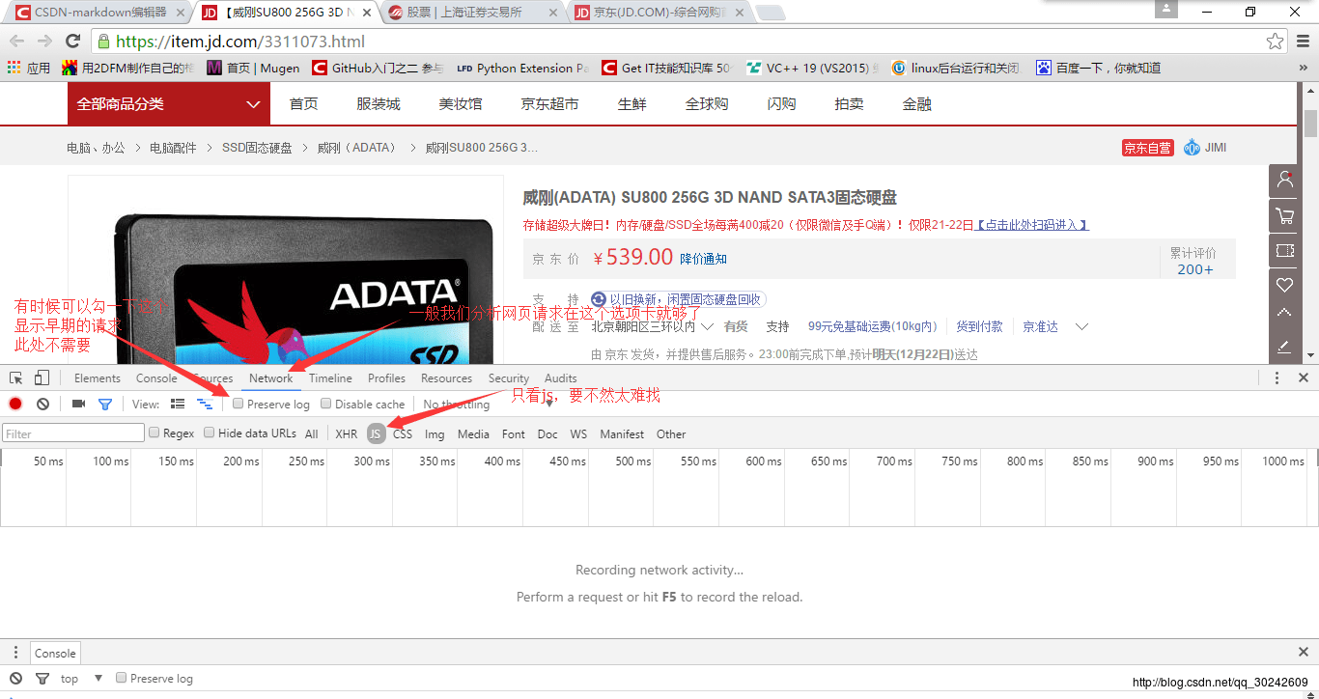Click the address bar URL field
This screenshot has width=1319, height=699.
(676, 42)
